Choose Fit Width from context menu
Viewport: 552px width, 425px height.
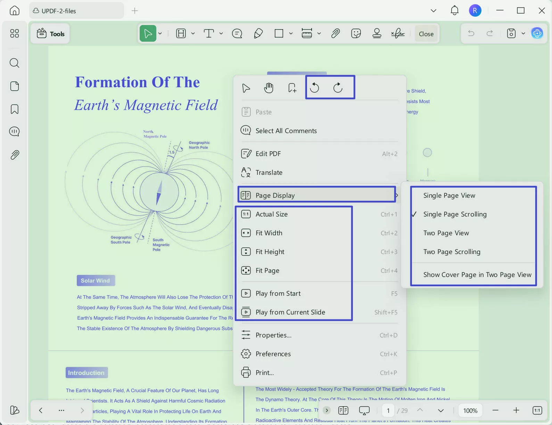point(269,233)
